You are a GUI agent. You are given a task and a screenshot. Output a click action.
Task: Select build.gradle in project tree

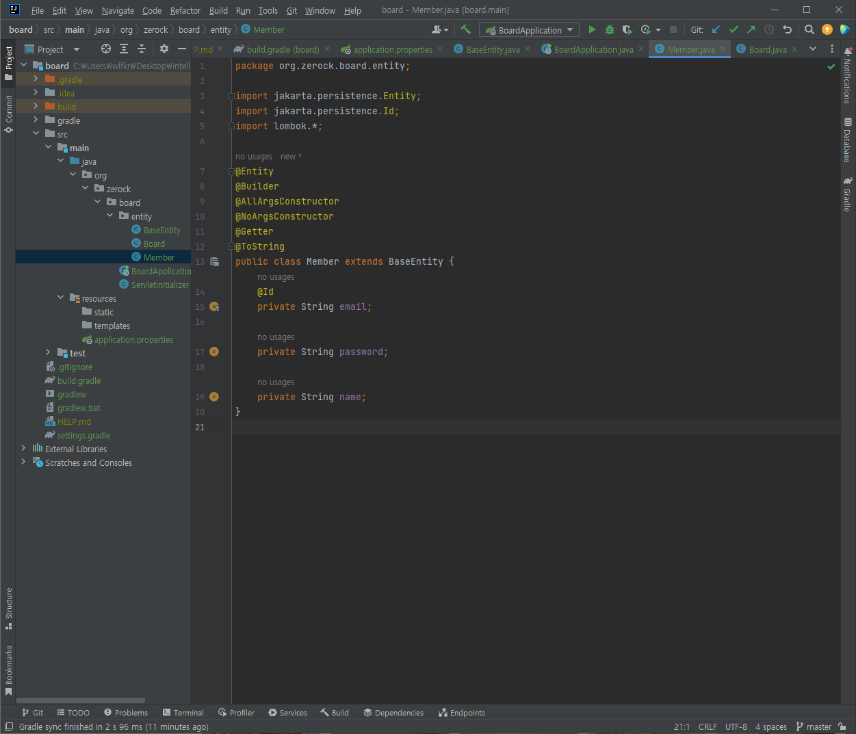click(79, 380)
